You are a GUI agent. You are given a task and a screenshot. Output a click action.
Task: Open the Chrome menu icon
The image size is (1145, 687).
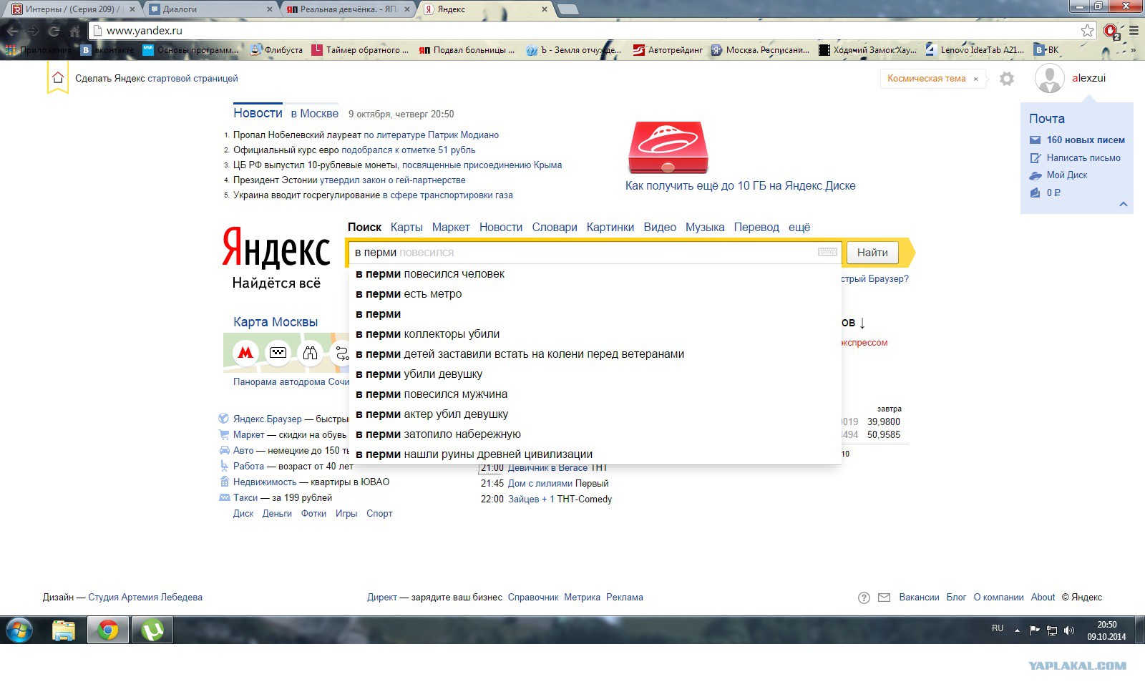pyautogui.click(x=1134, y=31)
